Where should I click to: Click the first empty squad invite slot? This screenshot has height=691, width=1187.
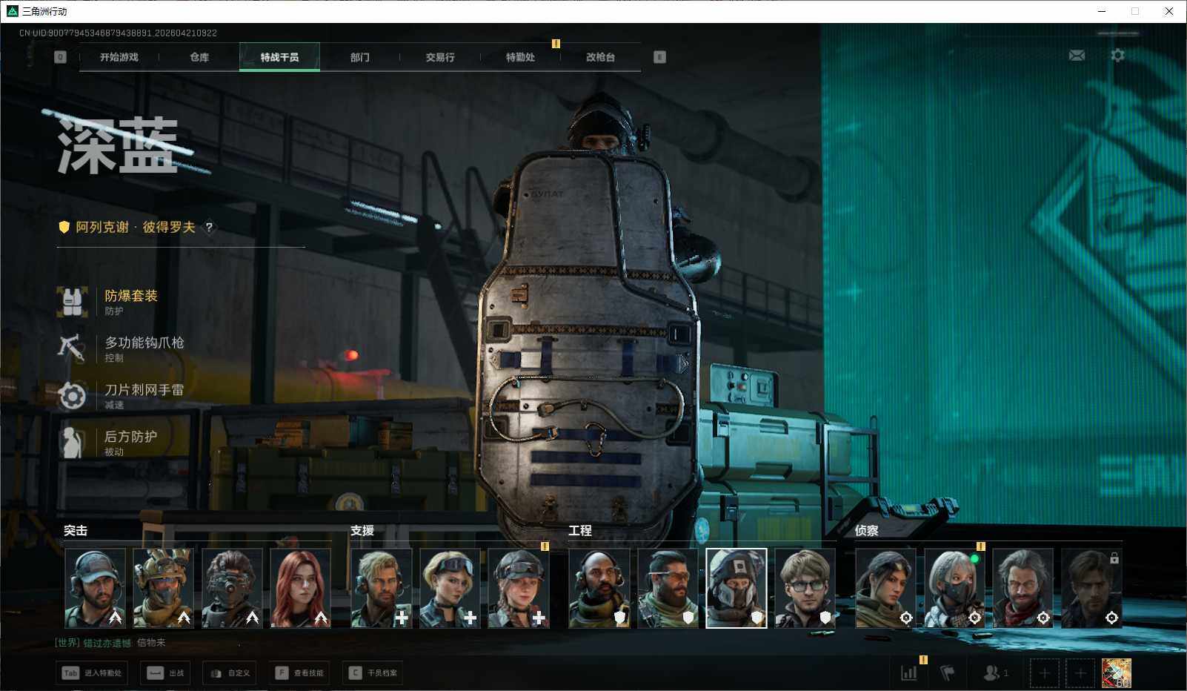[1044, 673]
